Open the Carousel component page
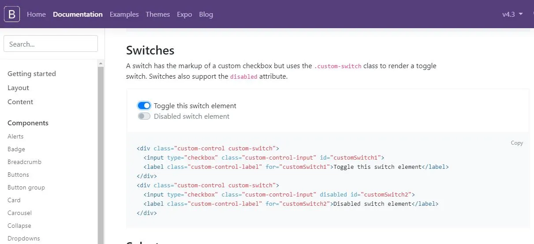 [x=19, y=213]
